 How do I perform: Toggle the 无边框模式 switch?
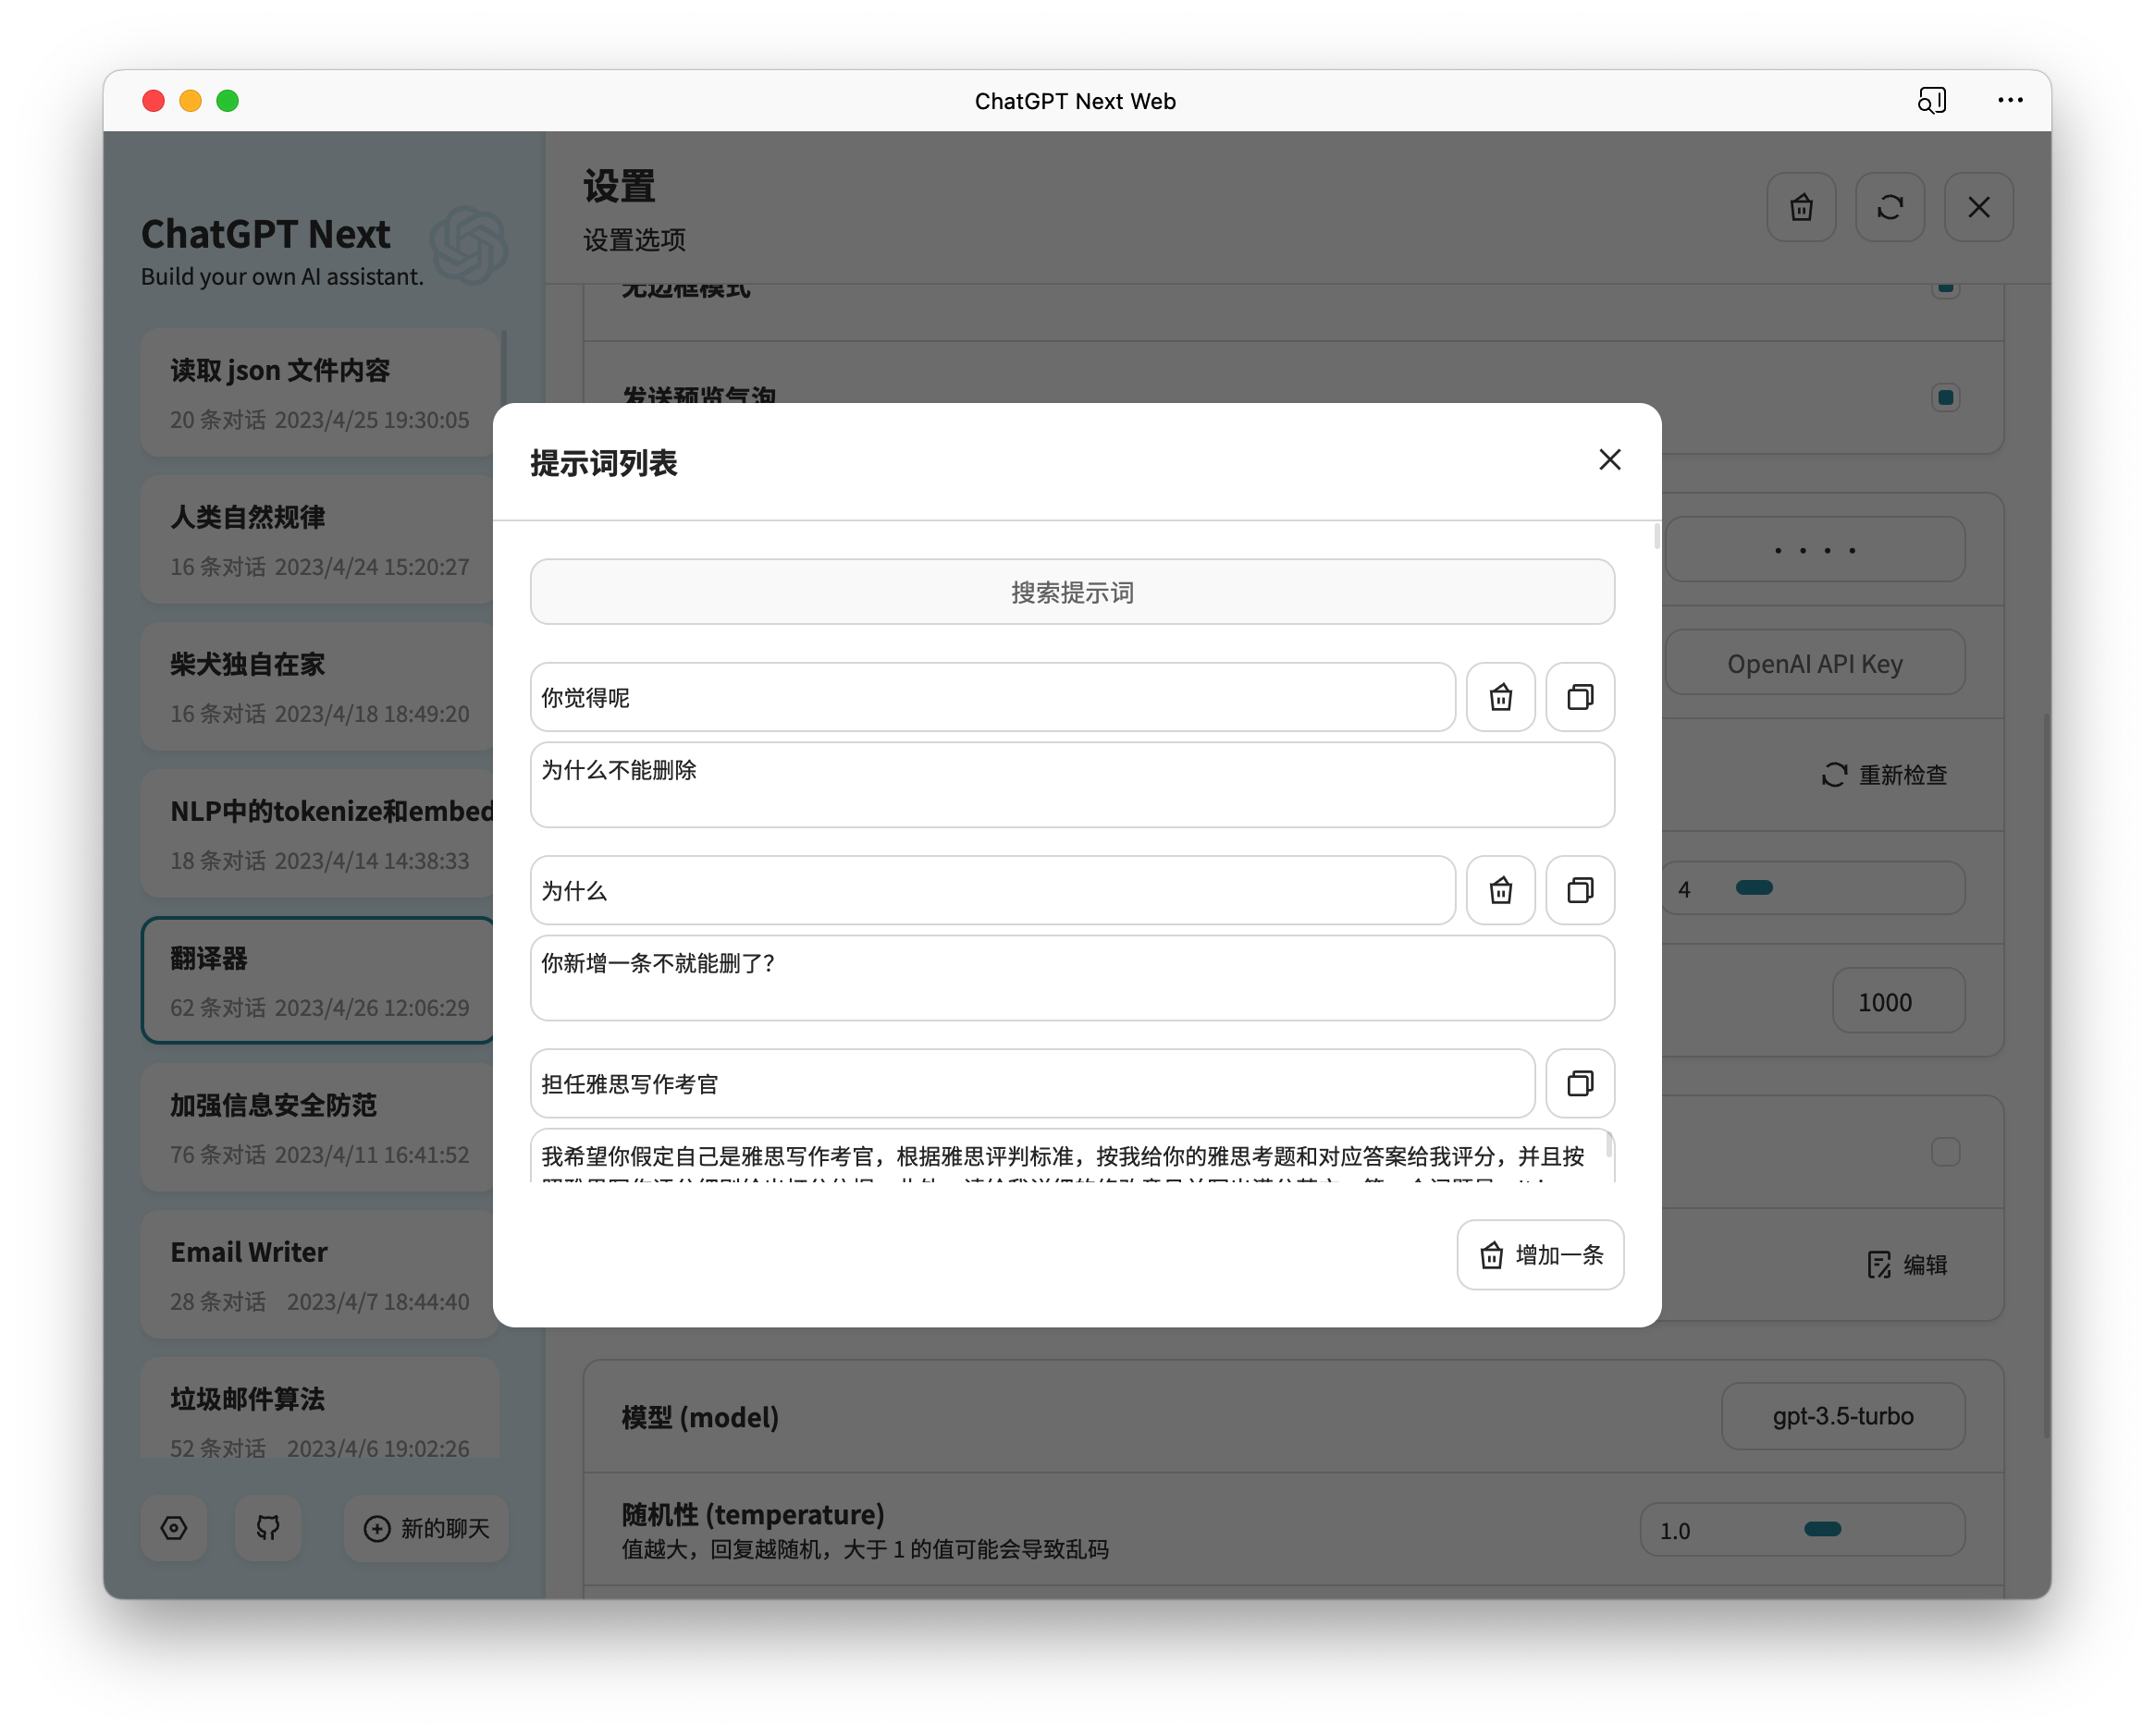[1945, 287]
